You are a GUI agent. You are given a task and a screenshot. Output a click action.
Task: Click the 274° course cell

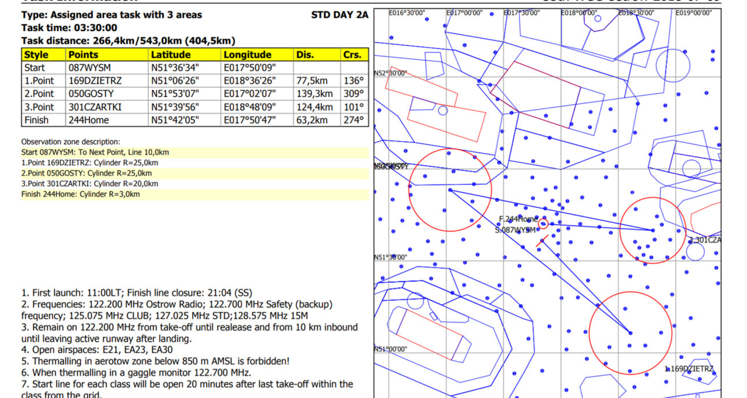click(354, 120)
